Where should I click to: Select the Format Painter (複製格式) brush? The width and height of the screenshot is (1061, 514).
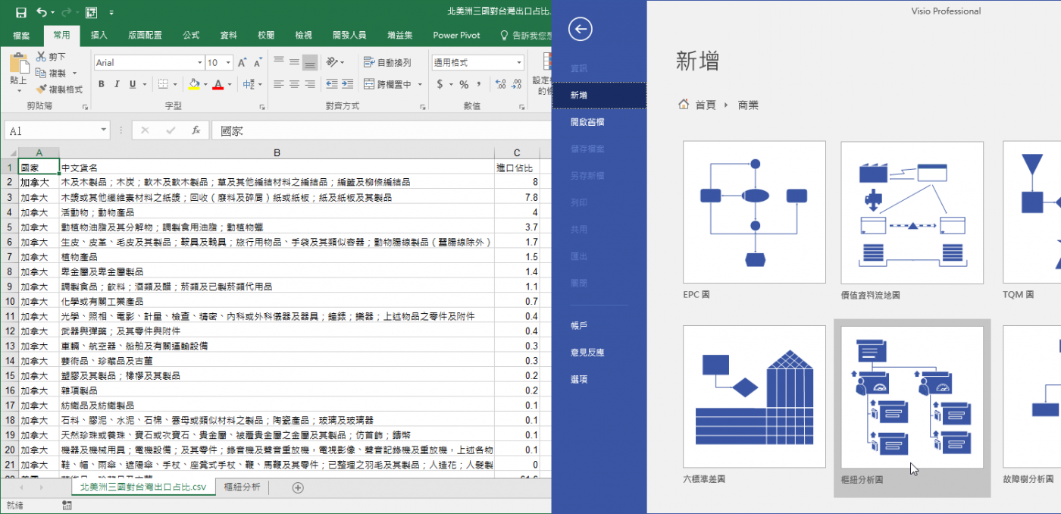42,89
